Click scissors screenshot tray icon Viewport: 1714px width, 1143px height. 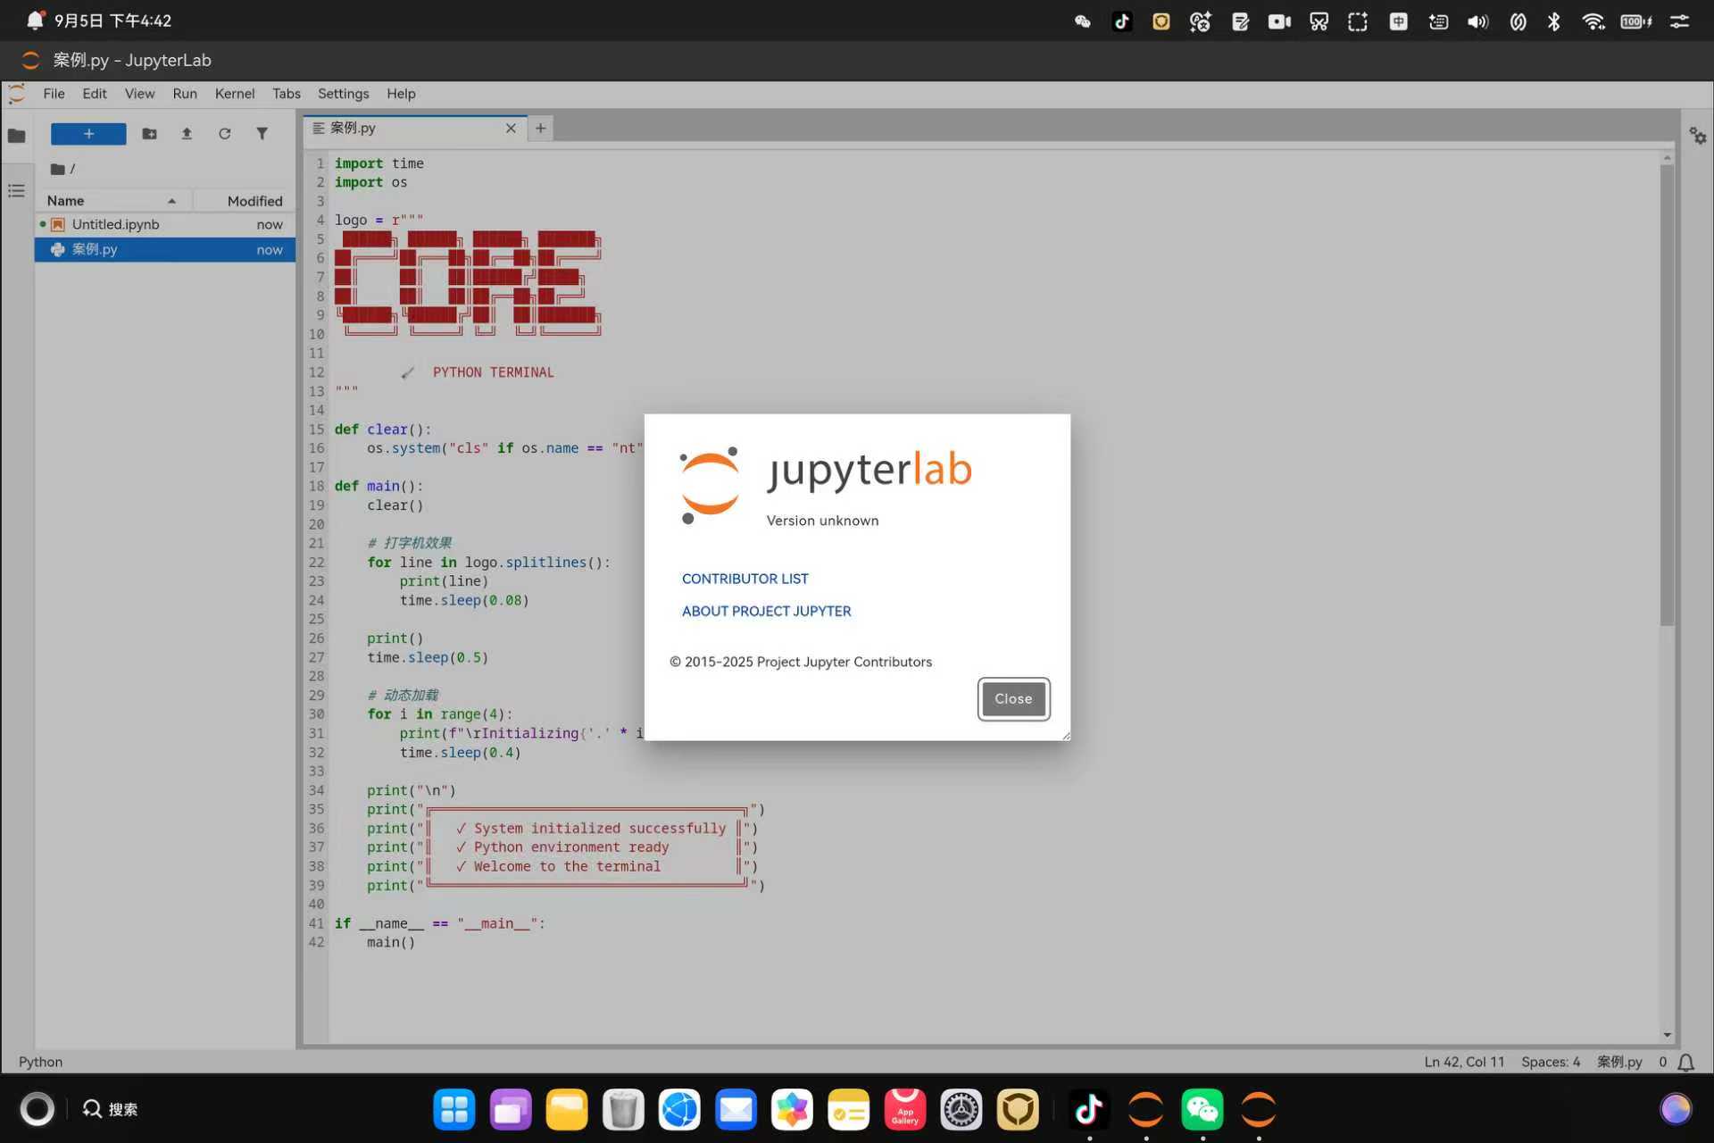tap(1319, 21)
